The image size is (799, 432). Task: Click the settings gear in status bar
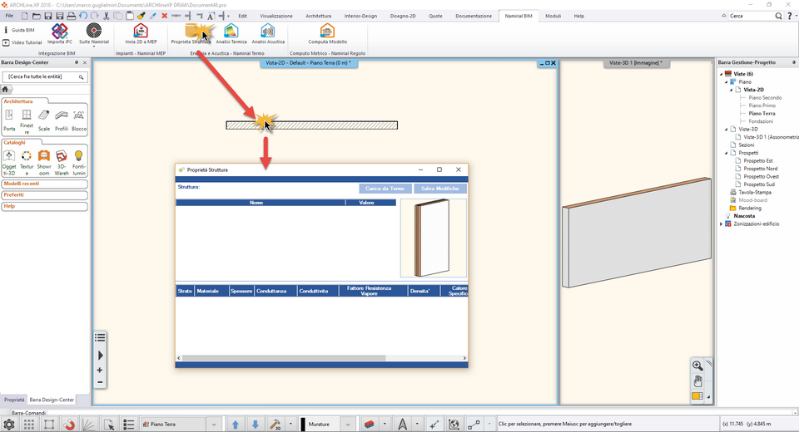pyautogui.click(x=9, y=425)
